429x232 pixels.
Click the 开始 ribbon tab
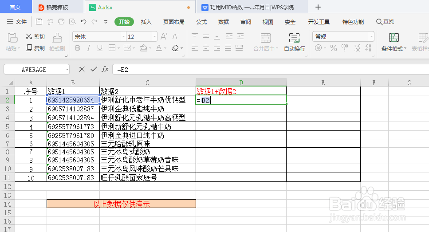(124, 22)
